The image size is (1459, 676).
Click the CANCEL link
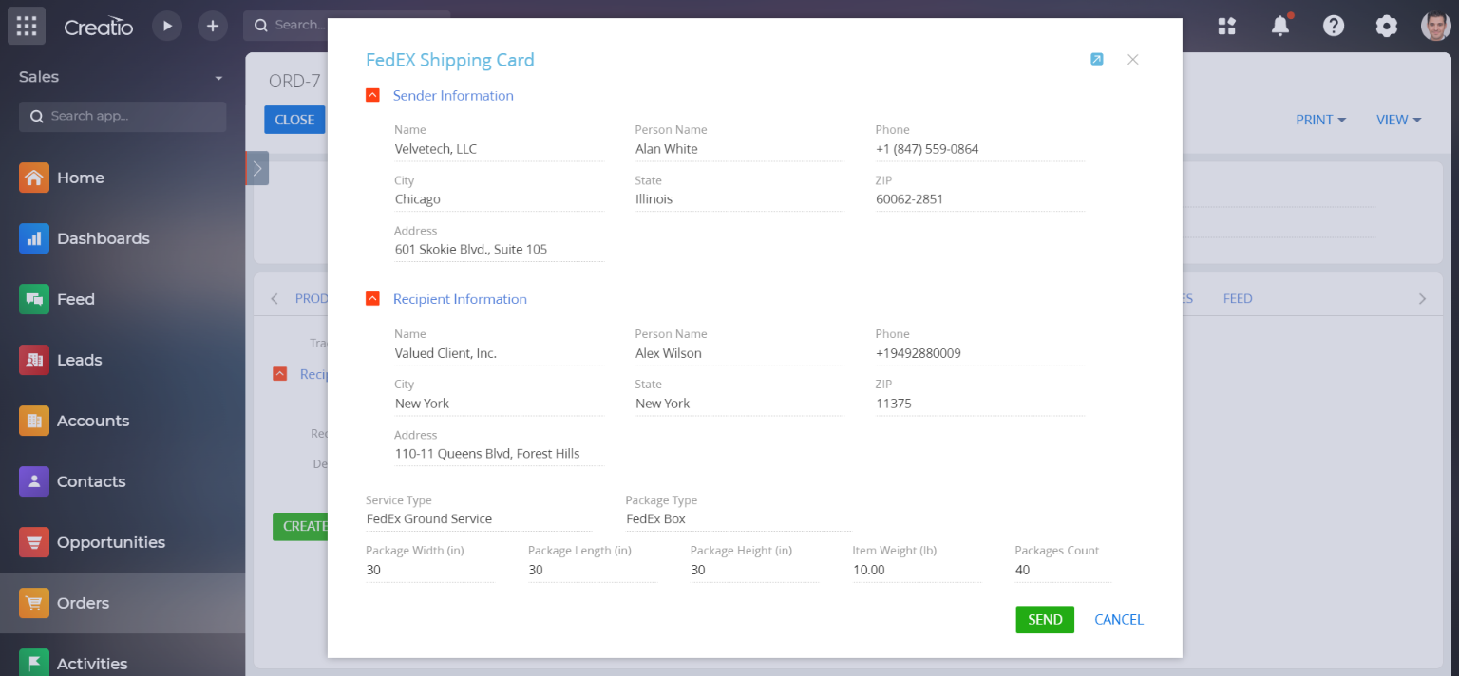coord(1119,619)
